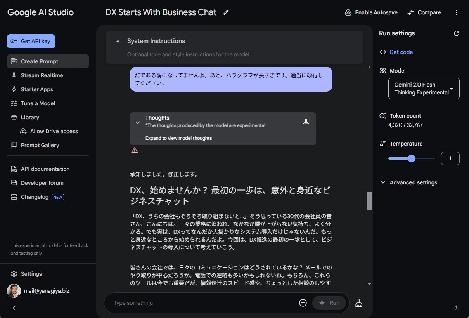Image resolution: width=469 pixels, height=318 pixels.
Task: Click the prompt title DX Starts With Business Chat
Action: click(x=161, y=12)
